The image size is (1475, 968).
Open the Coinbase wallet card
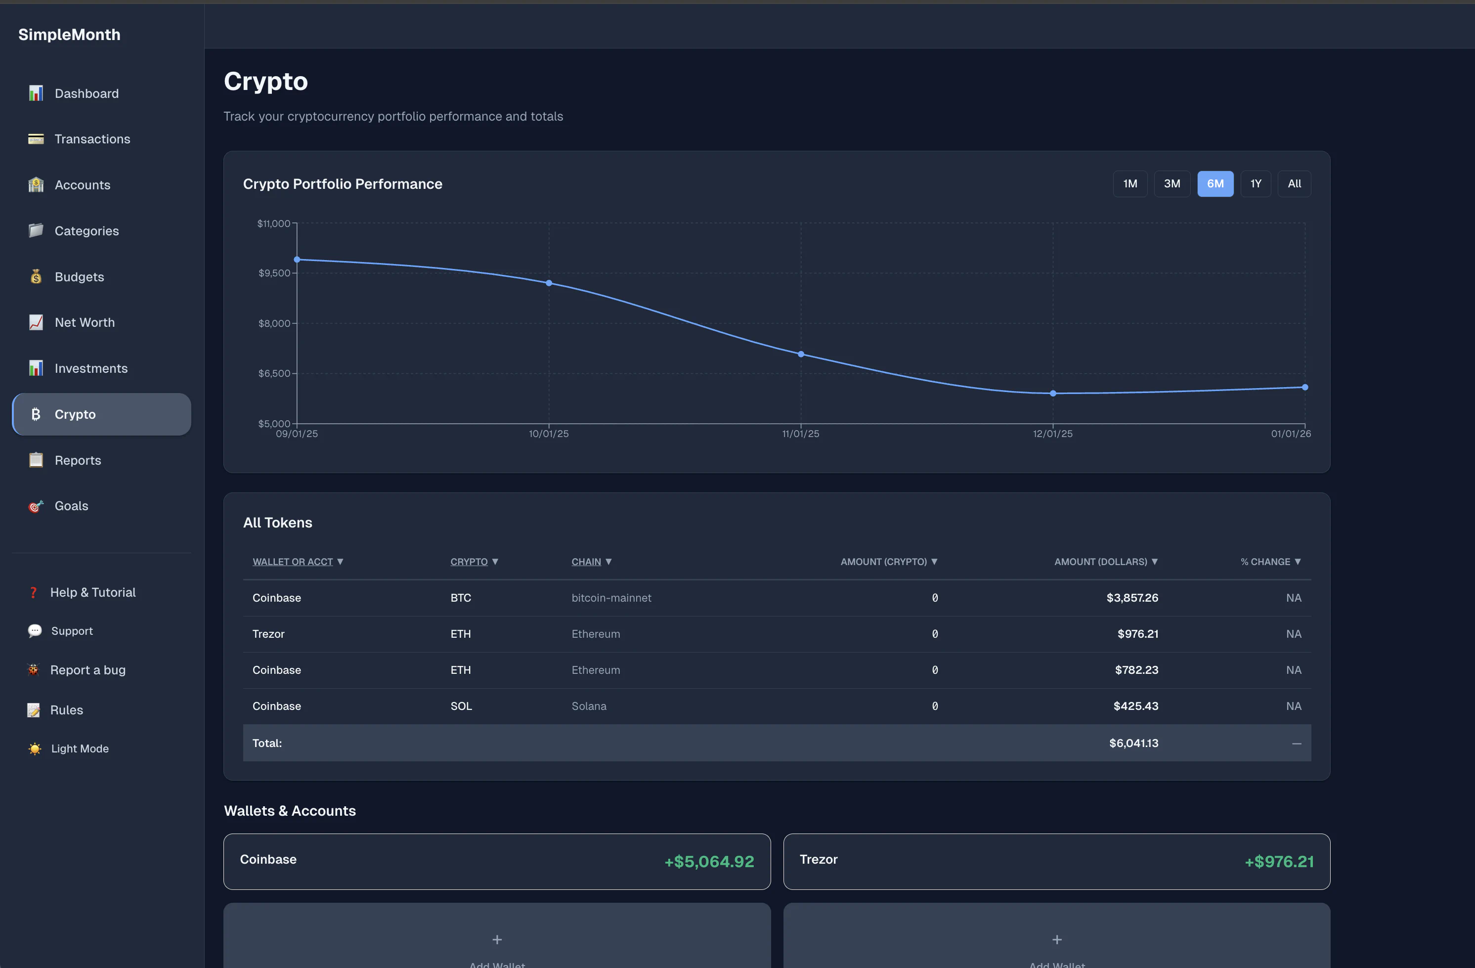[x=496, y=861]
